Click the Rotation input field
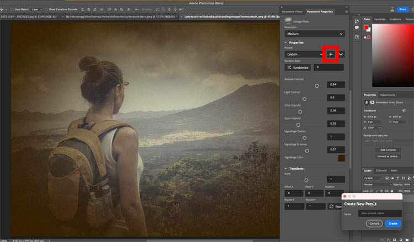Viewport: 414px width, 242px height. [334, 193]
